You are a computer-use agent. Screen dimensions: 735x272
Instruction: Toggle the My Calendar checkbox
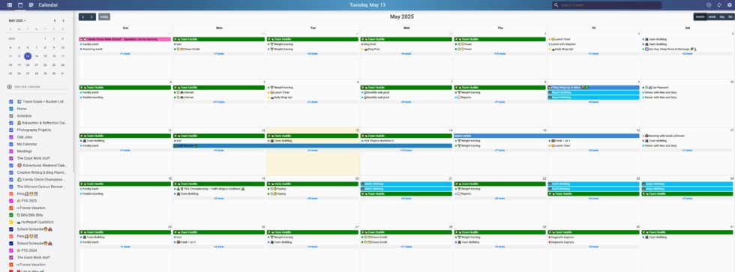tap(11, 144)
